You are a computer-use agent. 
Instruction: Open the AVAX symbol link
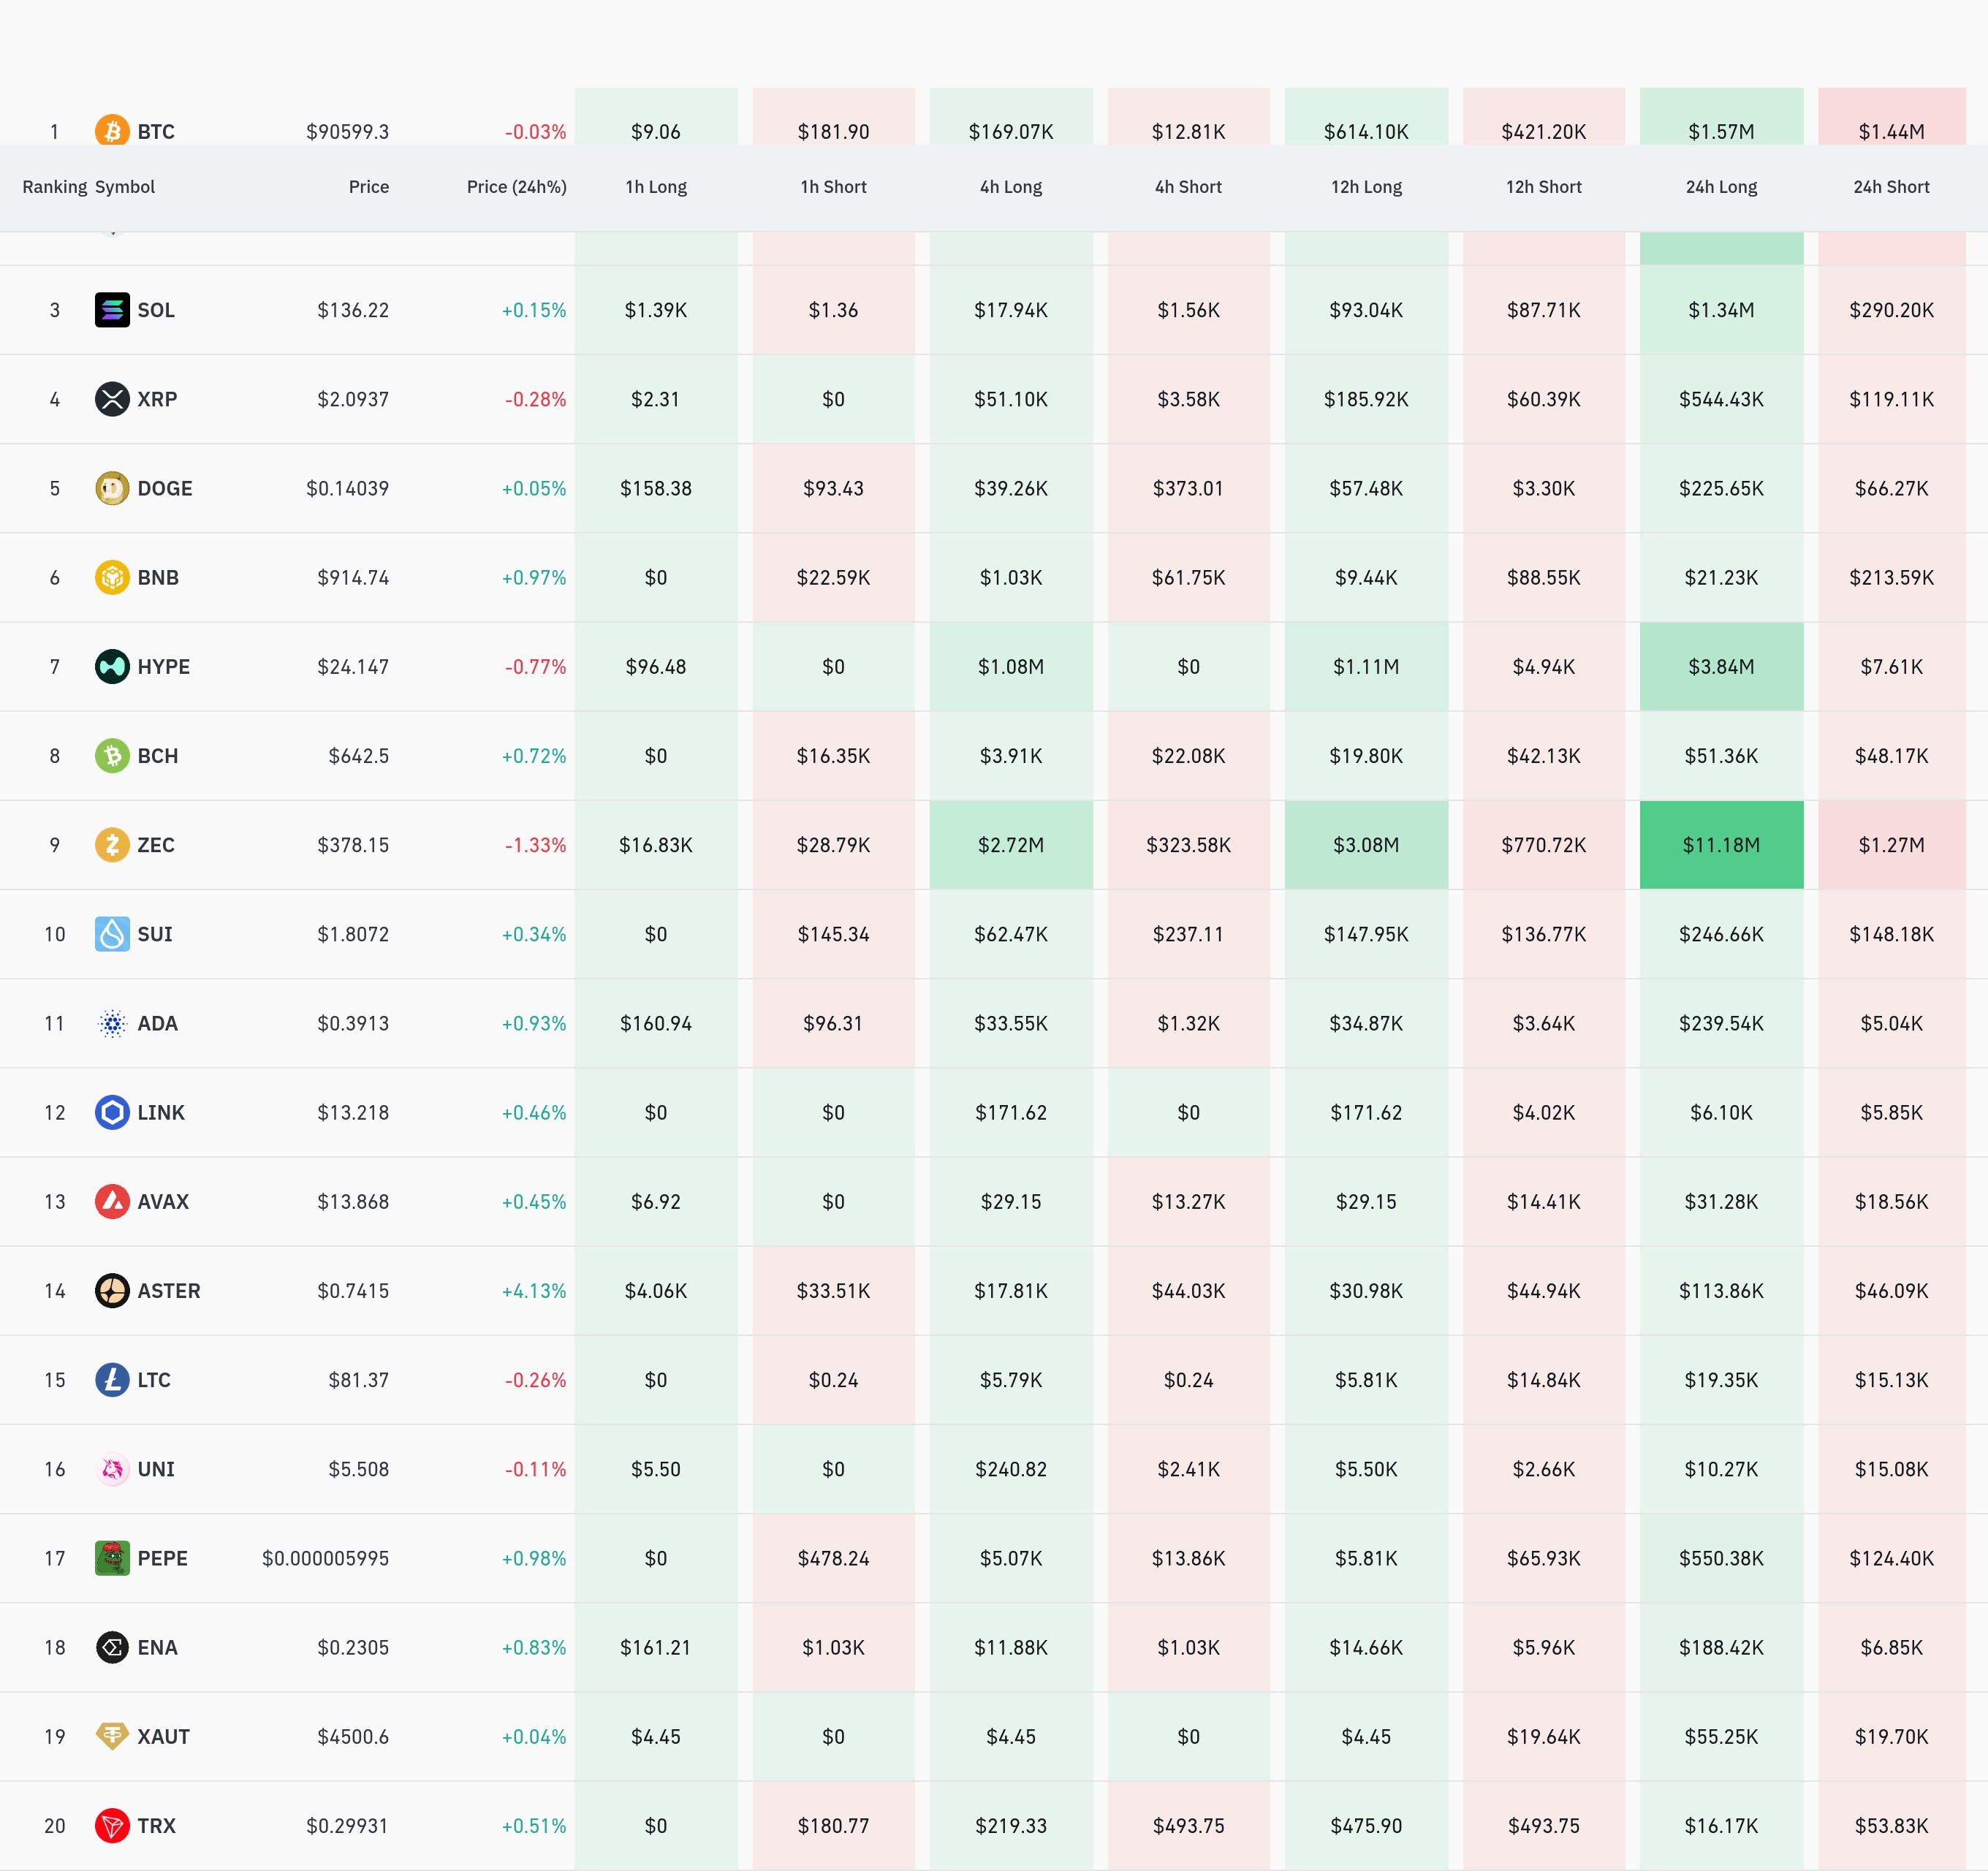coord(163,1201)
